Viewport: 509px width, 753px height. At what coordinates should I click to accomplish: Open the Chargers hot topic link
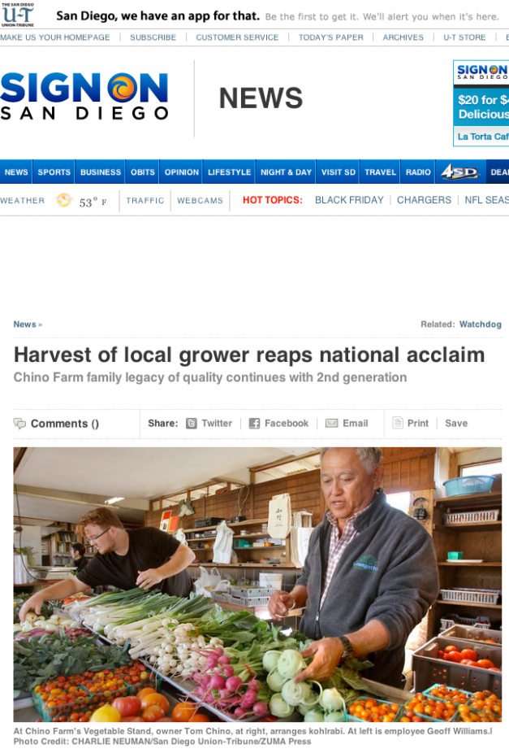coord(424,200)
